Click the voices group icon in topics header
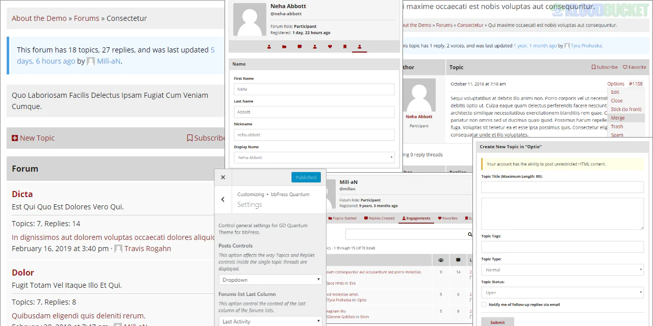The image size is (653, 326). pyautogui.click(x=441, y=260)
